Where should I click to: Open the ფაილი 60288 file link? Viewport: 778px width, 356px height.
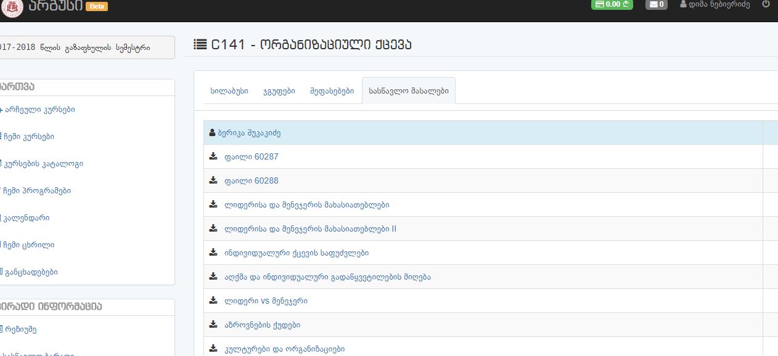coord(252,180)
